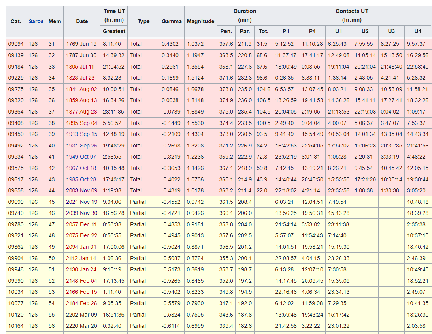Screen dimensions: 432x334
Task: Open the 1949 Oct 07 eclipse link
Action: click(x=81, y=157)
